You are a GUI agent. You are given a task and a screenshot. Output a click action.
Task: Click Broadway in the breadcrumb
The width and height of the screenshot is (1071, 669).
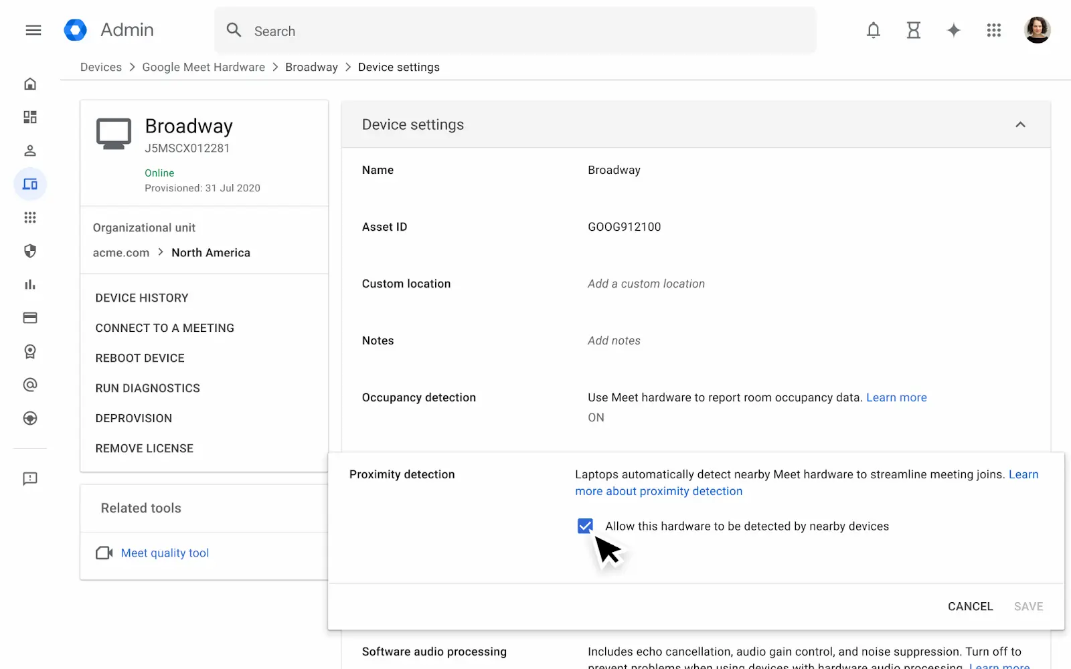(311, 67)
